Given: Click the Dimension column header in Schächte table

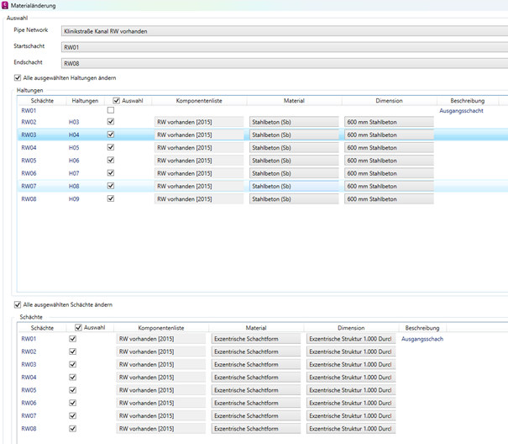Looking at the screenshot, I should 351,328.
